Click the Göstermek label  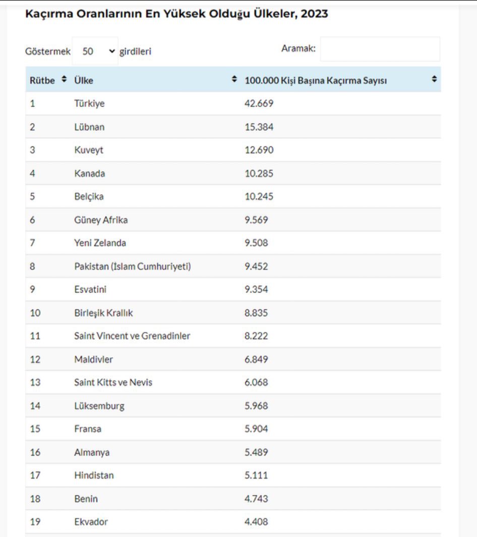(x=47, y=51)
